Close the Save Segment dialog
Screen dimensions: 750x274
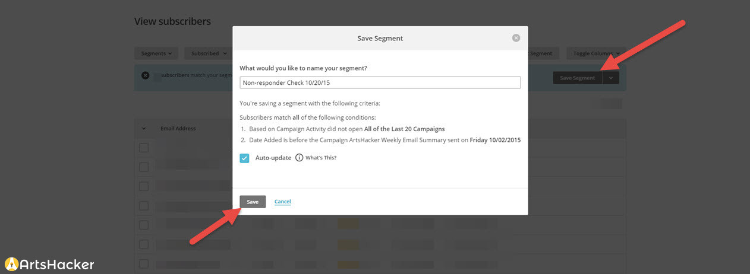click(516, 38)
